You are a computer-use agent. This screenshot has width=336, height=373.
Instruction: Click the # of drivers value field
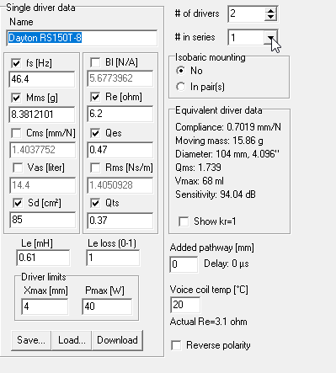(247, 13)
